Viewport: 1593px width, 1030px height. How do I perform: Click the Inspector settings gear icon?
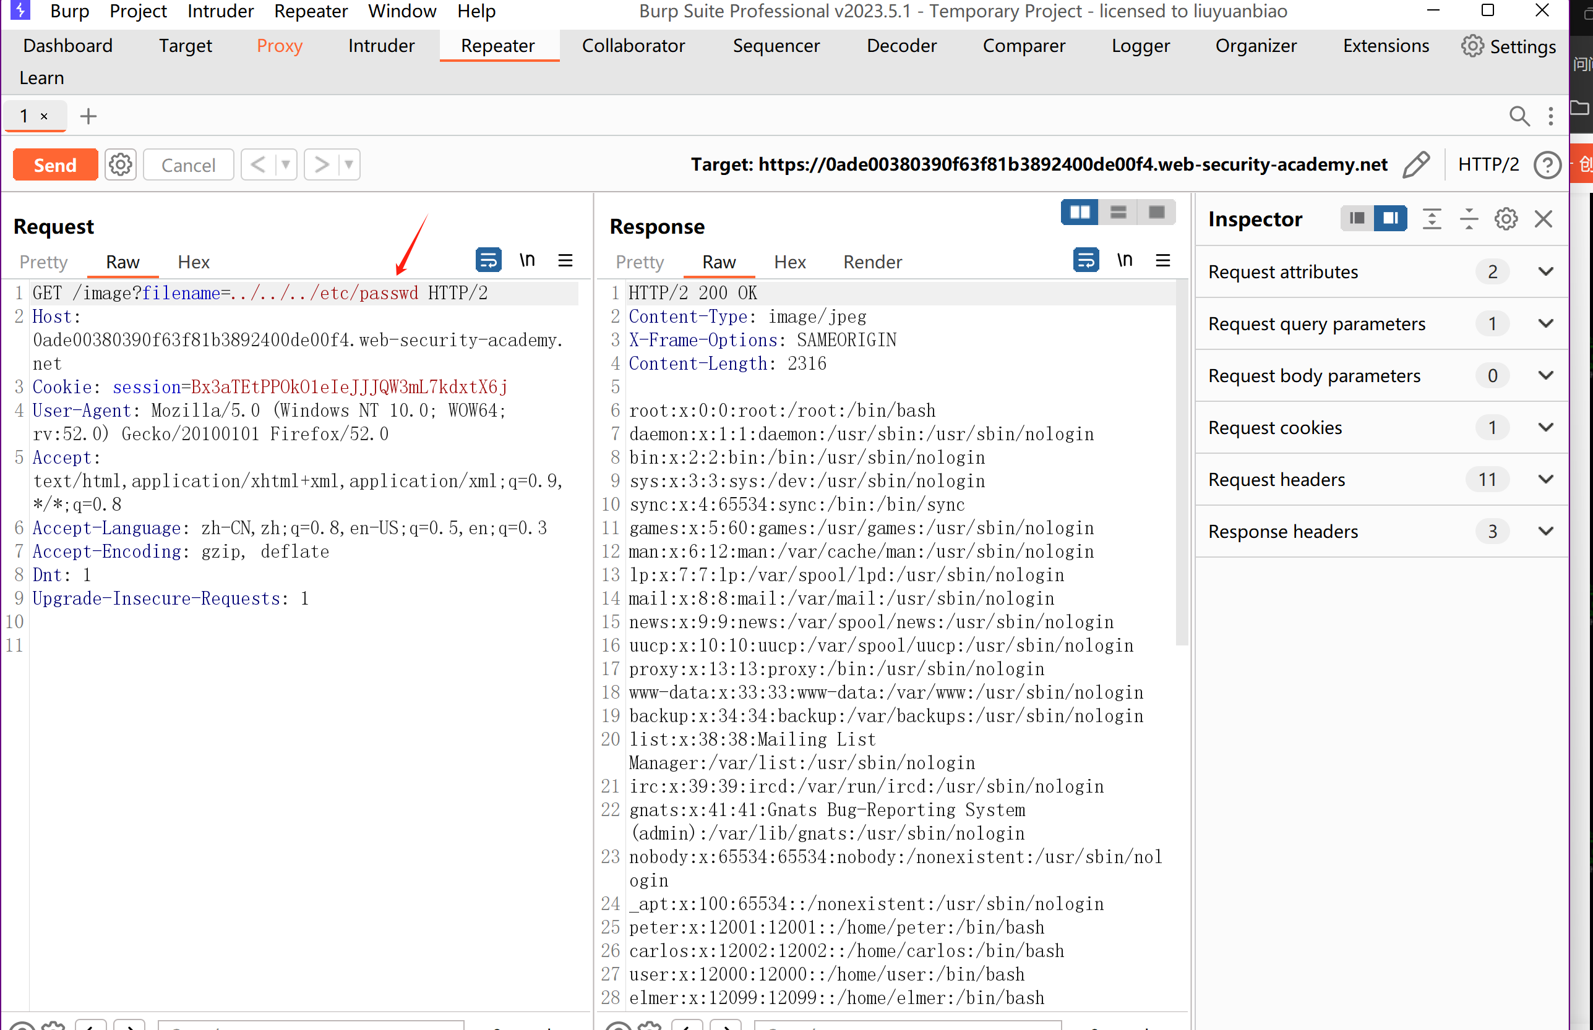1505,219
